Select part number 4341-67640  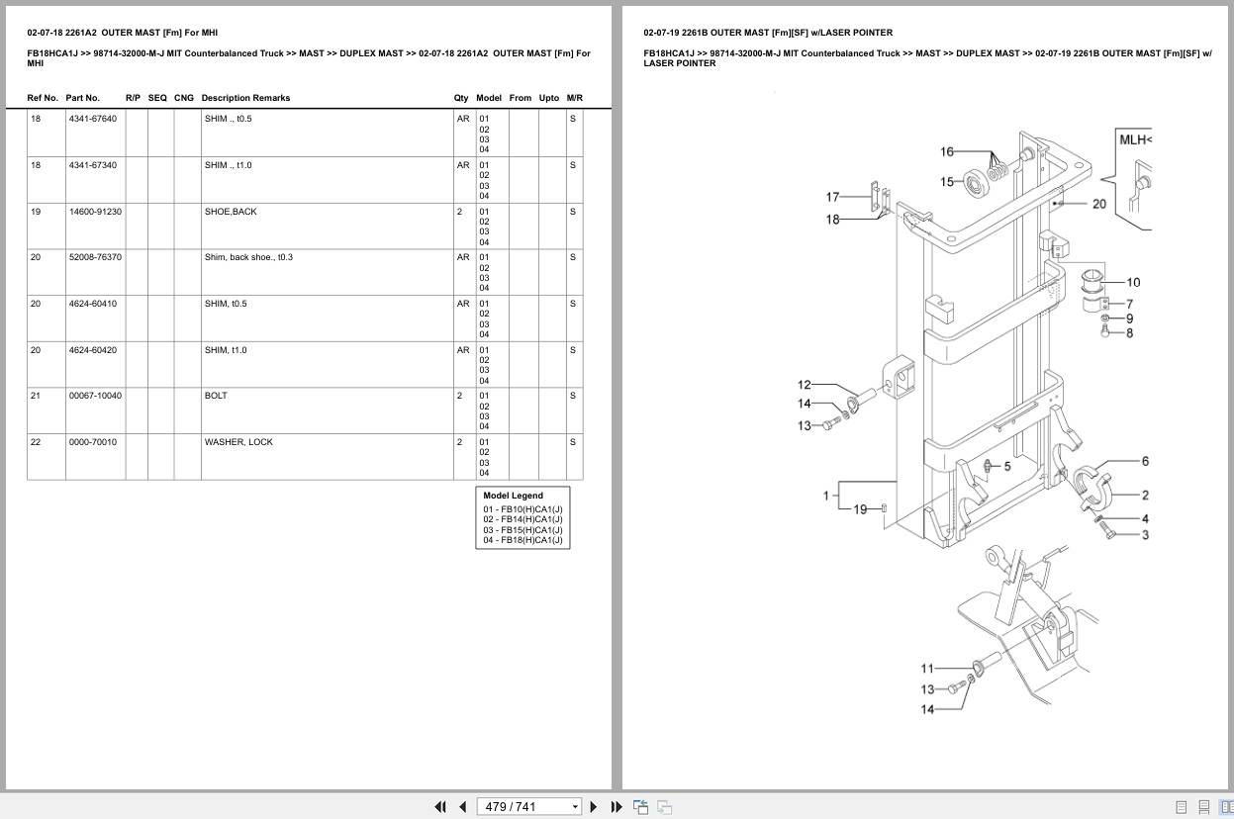[x=92, y=119]
